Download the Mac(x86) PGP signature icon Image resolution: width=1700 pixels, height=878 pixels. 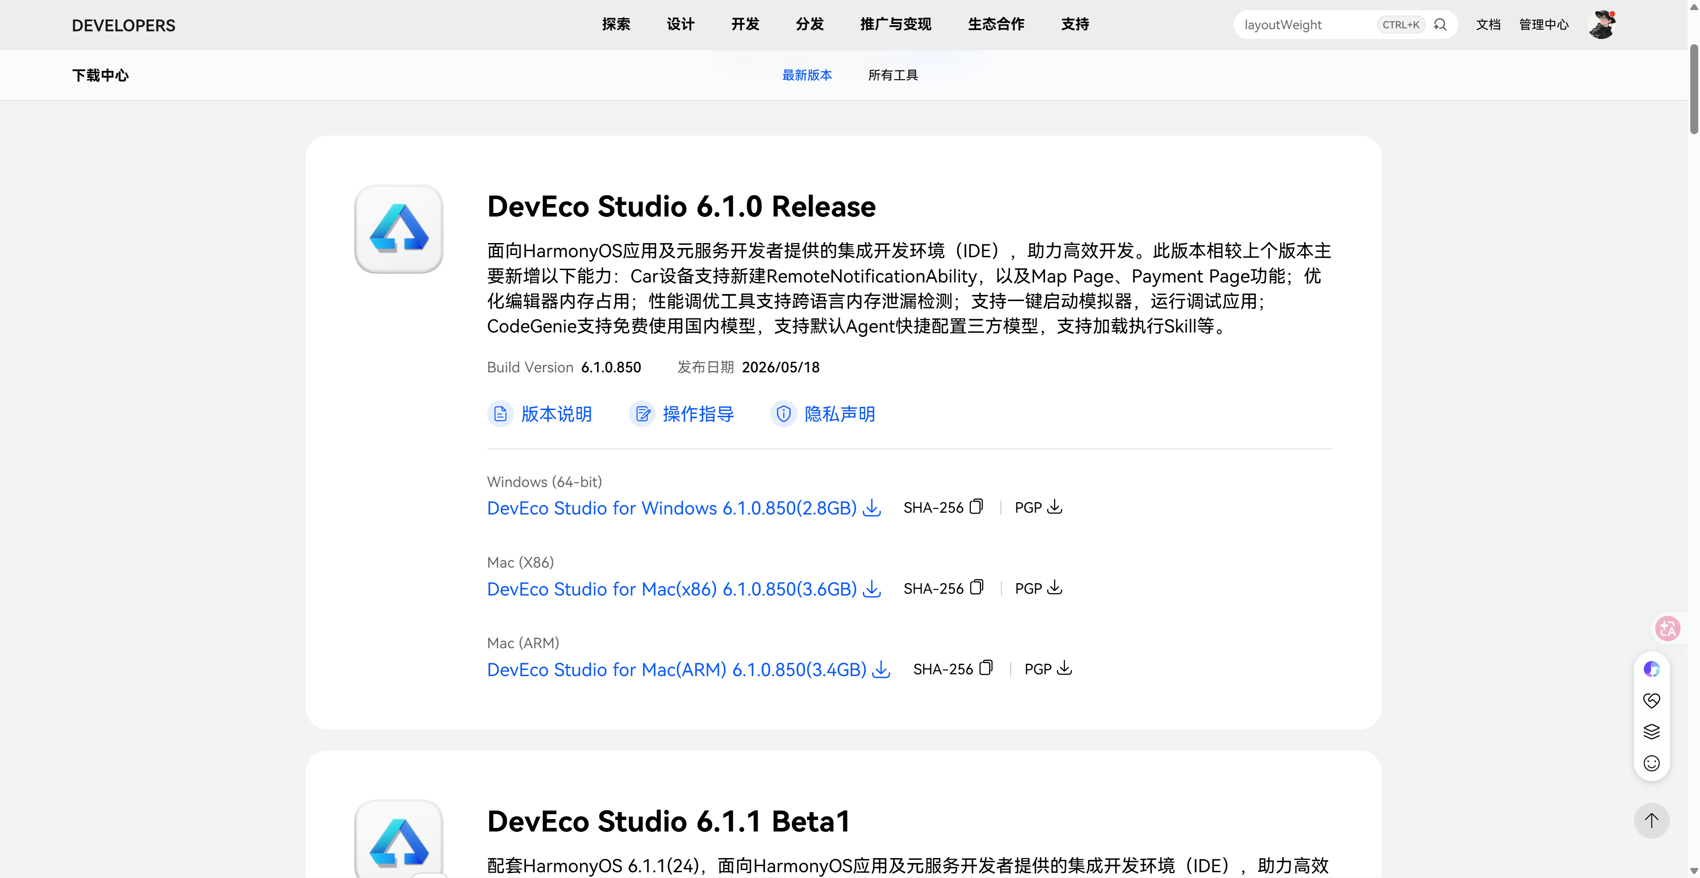1055,587
